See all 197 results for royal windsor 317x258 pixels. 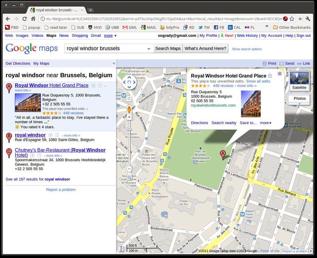pos(38,179)
